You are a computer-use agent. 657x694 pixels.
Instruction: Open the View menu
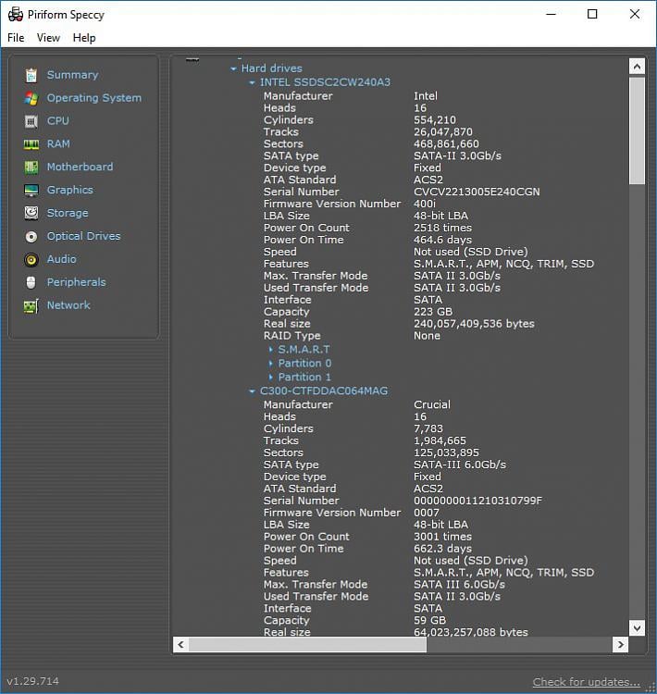[x=48, y=38]
